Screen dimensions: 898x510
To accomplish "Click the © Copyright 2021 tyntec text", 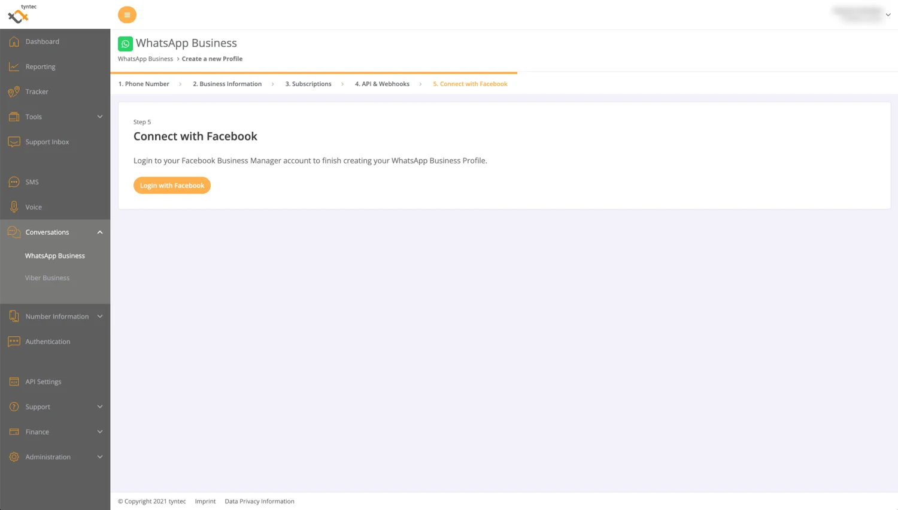I will click(151, 502).
